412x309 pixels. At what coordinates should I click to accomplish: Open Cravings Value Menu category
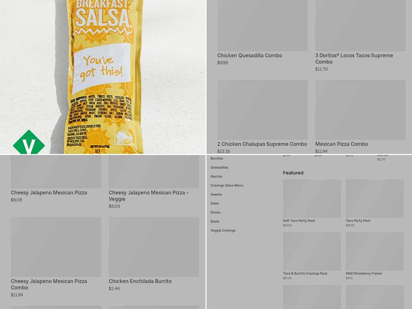(x=227, y=185)
